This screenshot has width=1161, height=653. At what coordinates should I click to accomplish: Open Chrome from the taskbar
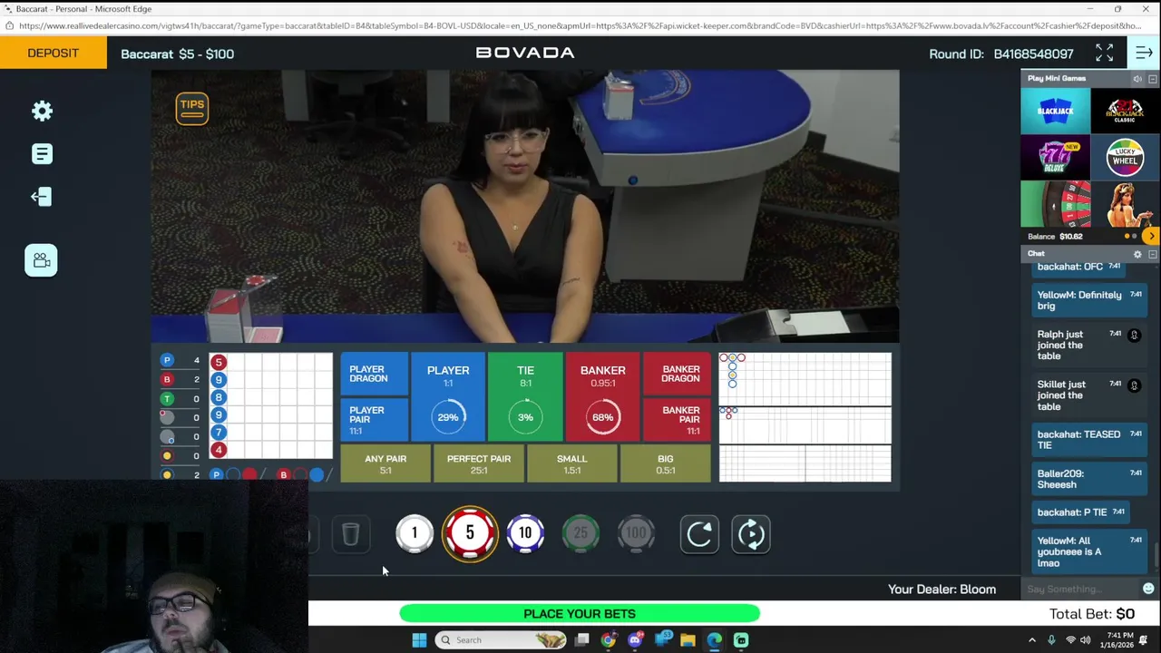[608, 640]
